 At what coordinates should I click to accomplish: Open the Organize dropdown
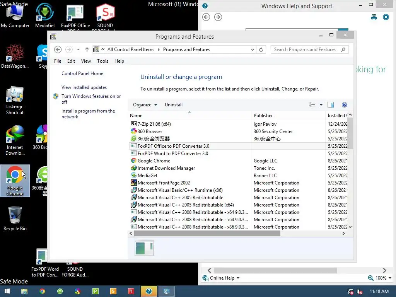[145, 105]
